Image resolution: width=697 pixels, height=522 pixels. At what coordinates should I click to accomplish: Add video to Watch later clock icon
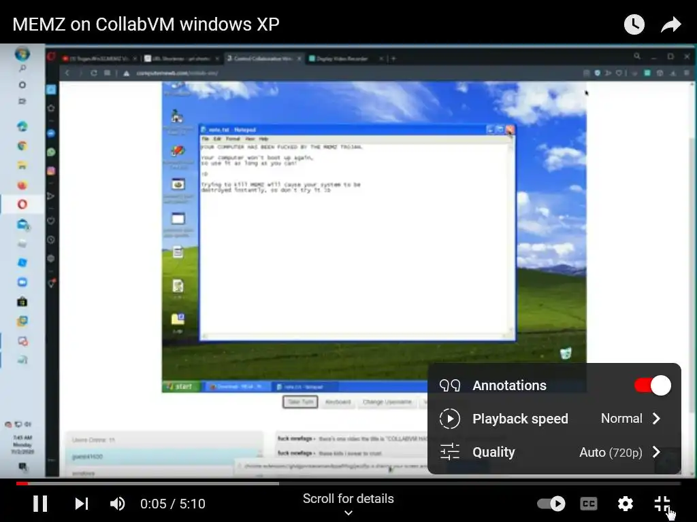(634, 24)
